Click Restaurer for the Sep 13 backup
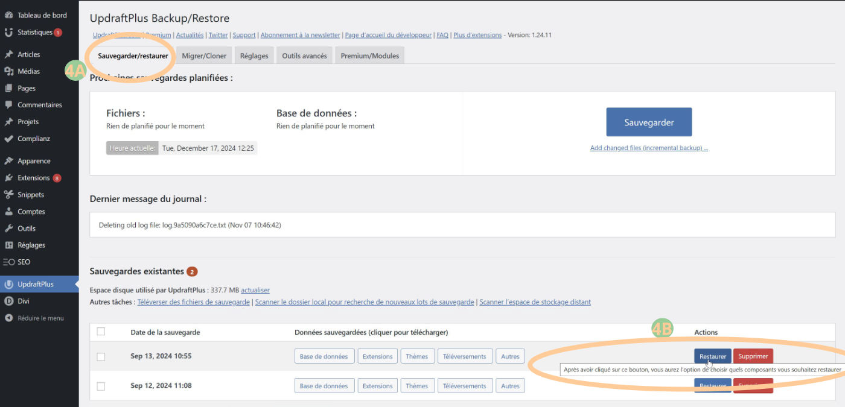This screenshot has height=407, width=845. [x=713, y=356]
